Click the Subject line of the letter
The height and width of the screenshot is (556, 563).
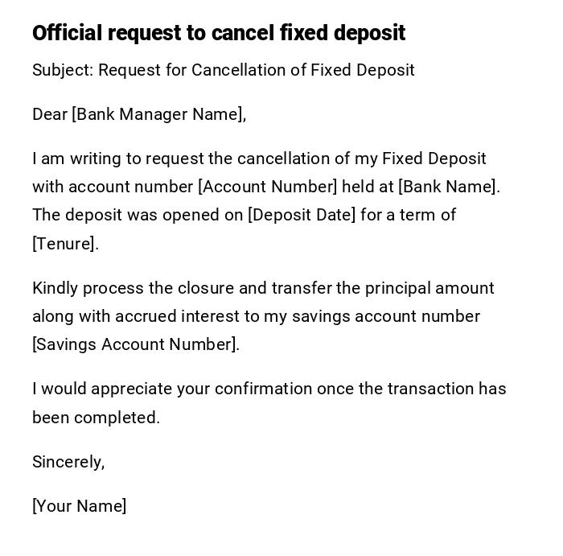coord(224,70)
